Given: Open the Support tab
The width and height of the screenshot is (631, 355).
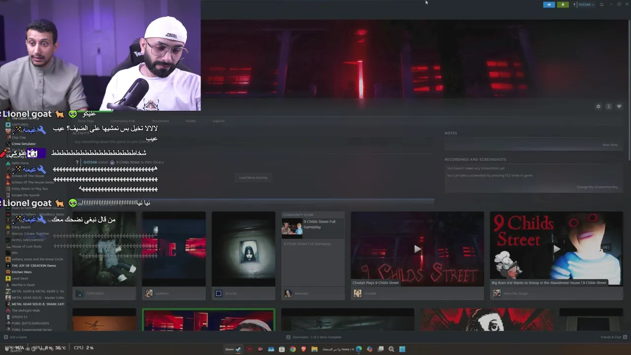Looking at the screenshot, I should 218,121.
